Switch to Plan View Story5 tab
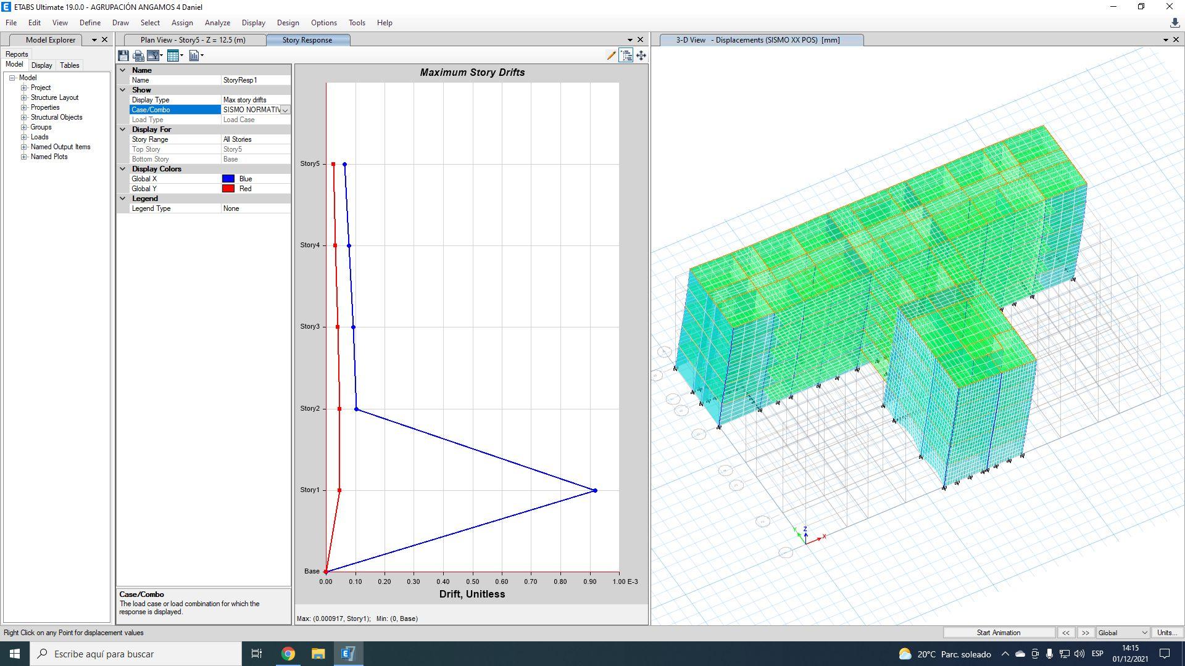 (x=193, y=40)
